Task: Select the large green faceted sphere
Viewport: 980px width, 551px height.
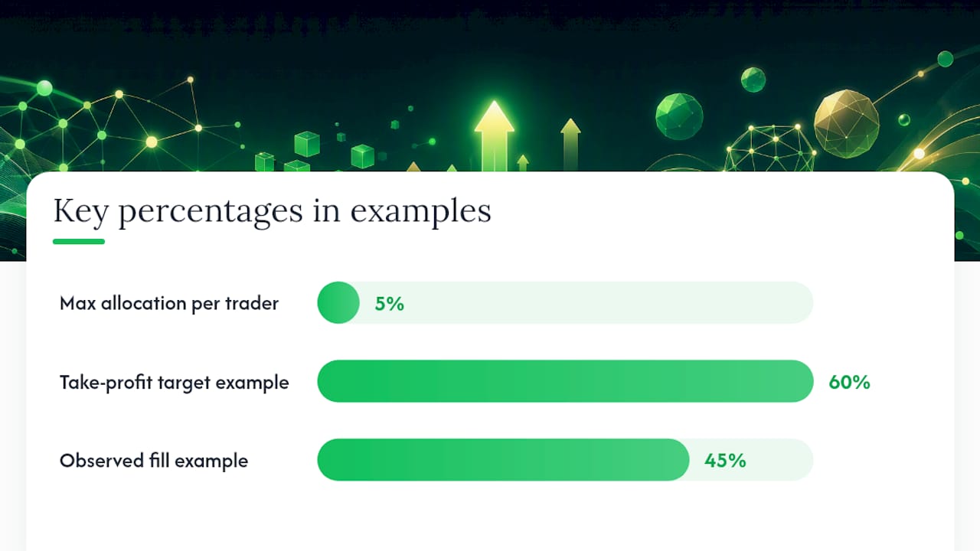Action: click(679, 116)
